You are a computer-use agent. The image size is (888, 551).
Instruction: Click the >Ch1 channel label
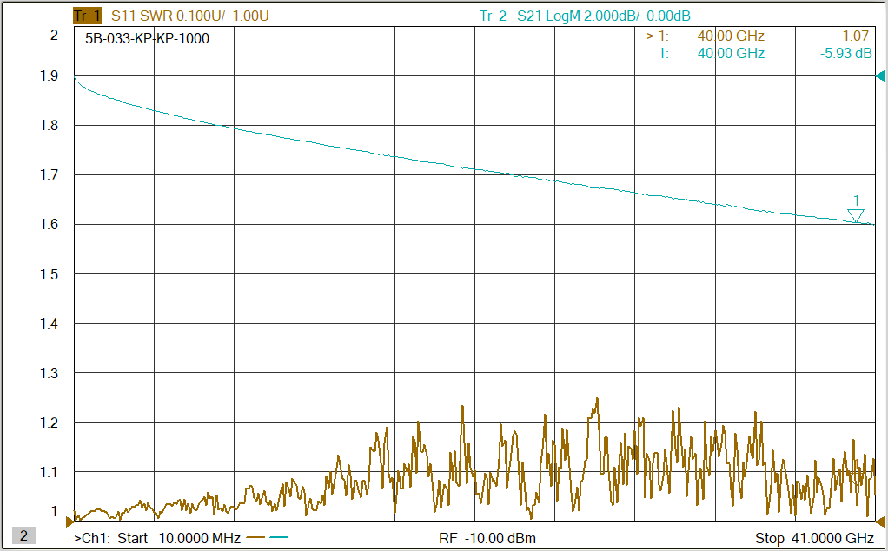pos(93,538)
